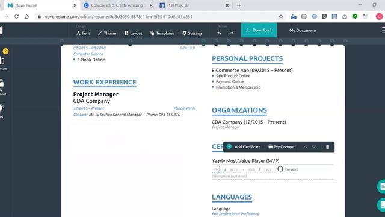The height and width of the screenshot is (217, 385).
Task: Edit the CDA Company organization entry
Action: pos(248,122)
